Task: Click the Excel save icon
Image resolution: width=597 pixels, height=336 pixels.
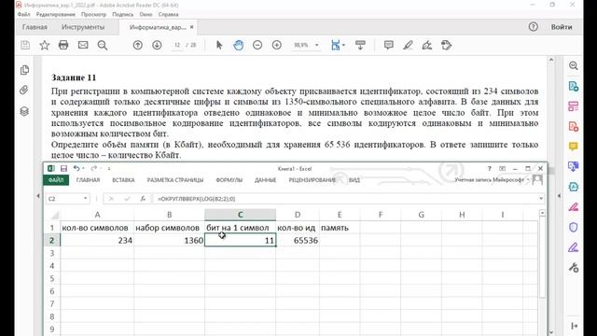Action: tap(63, 168)
